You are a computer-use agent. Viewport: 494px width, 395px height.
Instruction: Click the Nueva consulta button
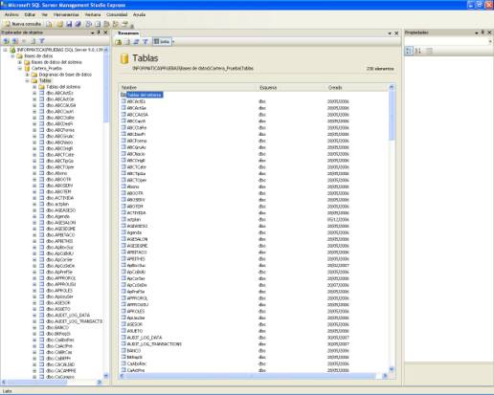click(x=22, y=24)
